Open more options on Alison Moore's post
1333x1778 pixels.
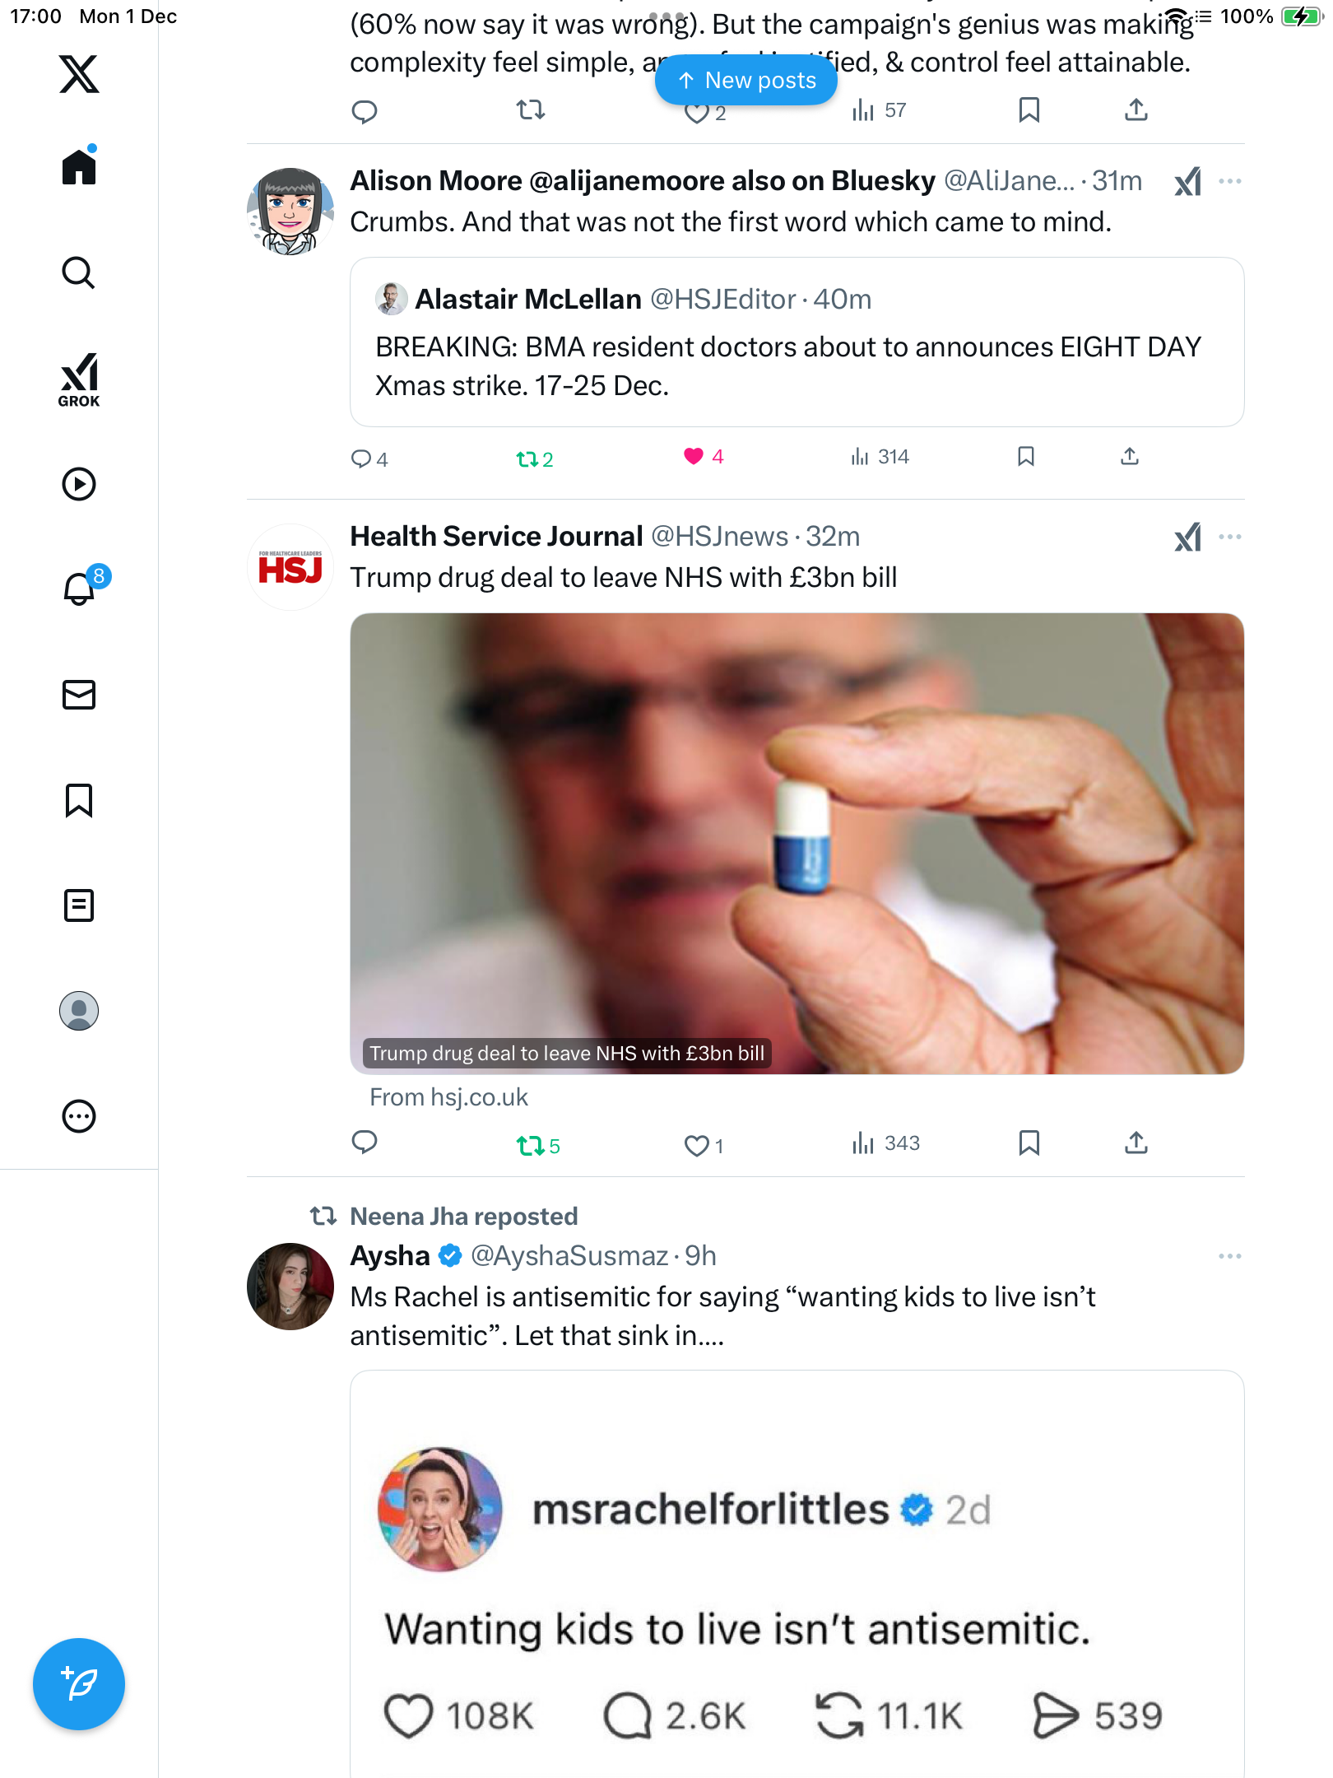[x=1229, y=181]
